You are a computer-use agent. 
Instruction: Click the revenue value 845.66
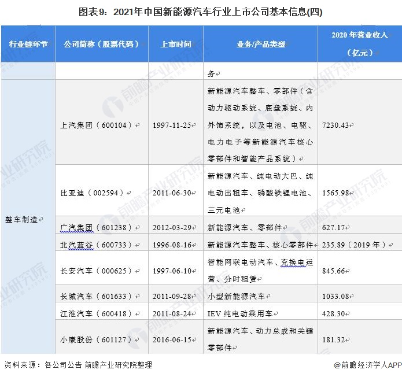334,271
